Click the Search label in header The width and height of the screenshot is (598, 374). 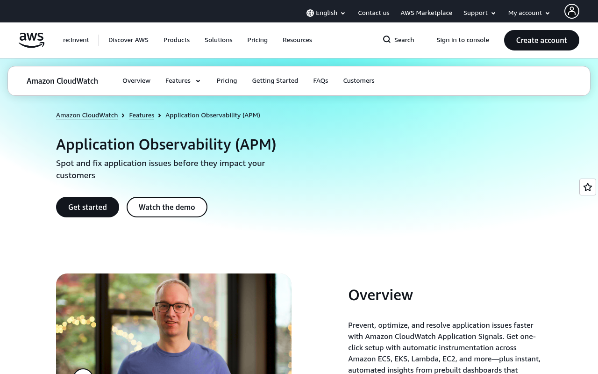click(404, 40)
